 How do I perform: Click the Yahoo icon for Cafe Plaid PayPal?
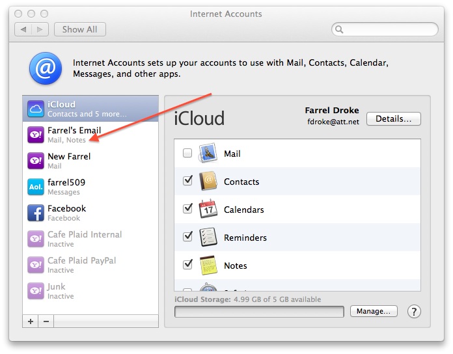point(36,265)
